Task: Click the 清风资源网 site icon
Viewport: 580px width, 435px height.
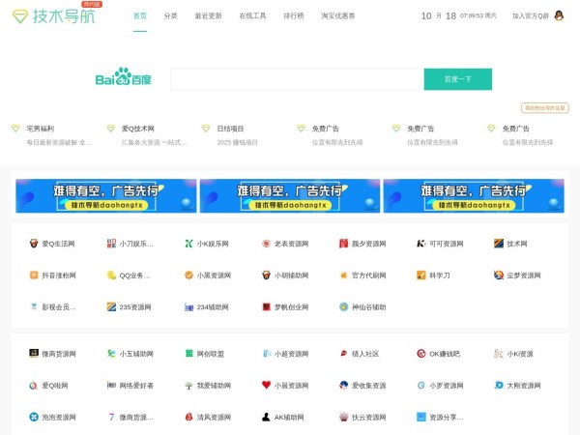Action: [x=188, y=417]
